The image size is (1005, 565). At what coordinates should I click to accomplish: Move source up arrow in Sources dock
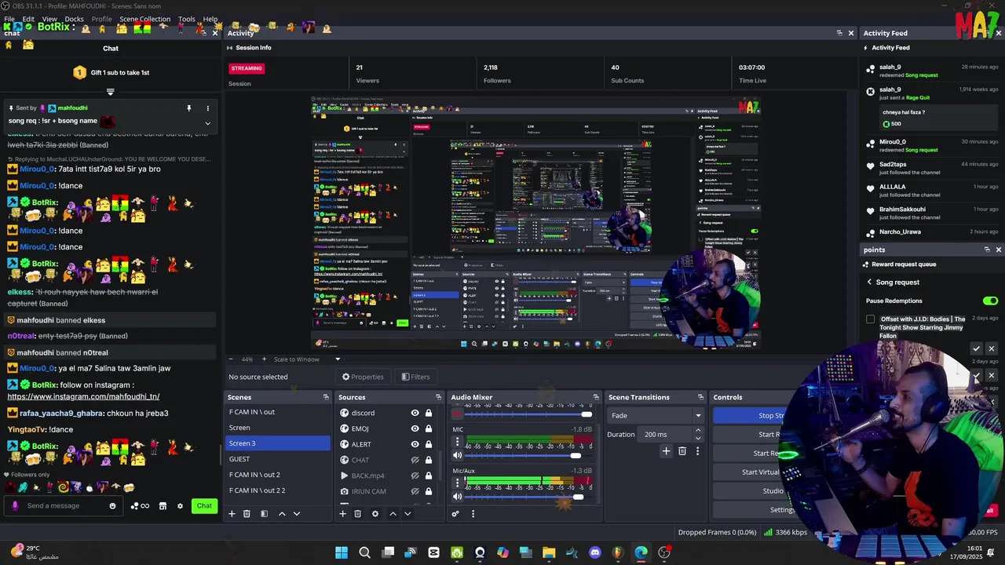tap(393, 514)
